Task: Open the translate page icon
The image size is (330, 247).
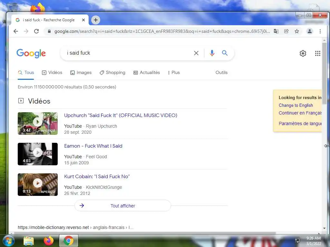Action: coord(276,31)
